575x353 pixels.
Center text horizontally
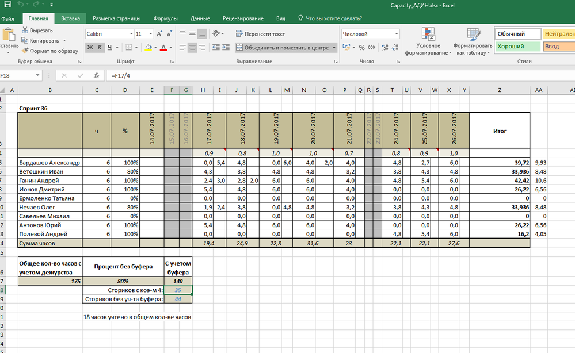(192, 48)
